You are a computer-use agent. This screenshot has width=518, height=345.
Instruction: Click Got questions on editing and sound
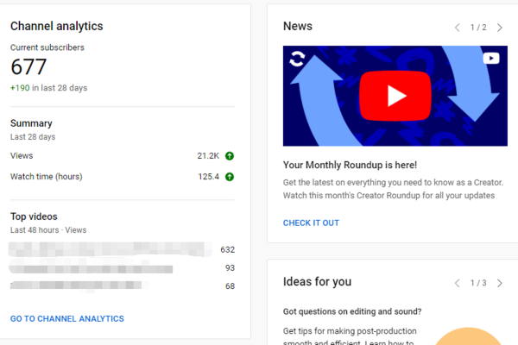[x=352, y=311]
